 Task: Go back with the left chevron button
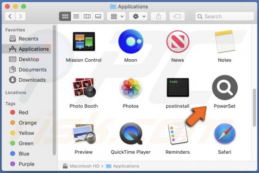click(10, 16)
